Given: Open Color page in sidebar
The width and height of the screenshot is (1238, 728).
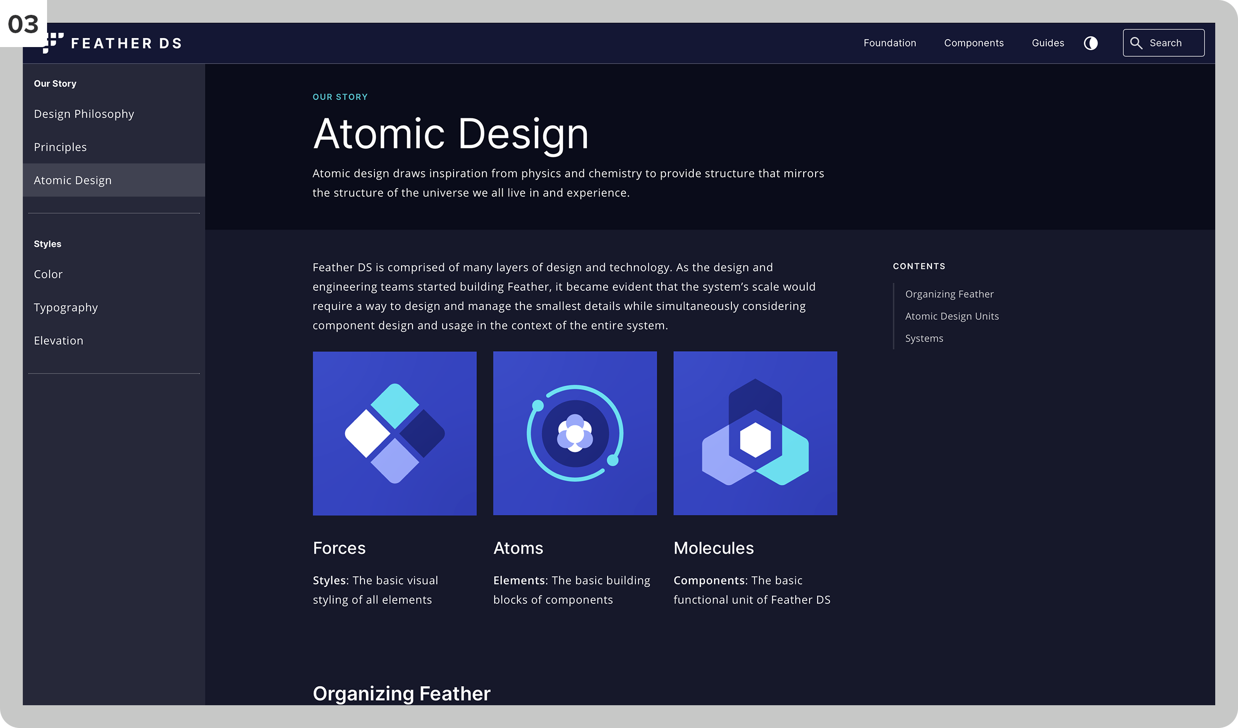Looking at the screenshot, I should (114, 274).
